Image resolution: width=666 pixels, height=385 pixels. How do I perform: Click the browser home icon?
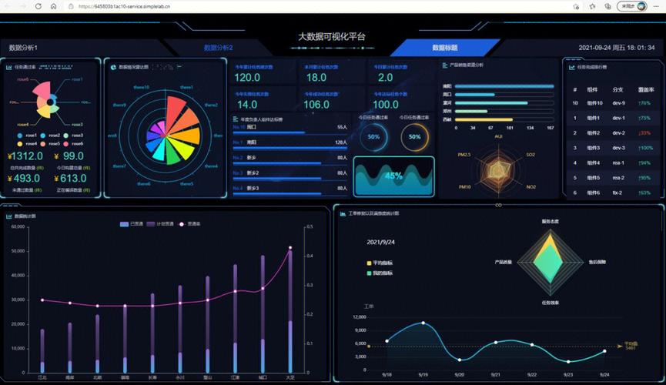(x=53, y=6)
